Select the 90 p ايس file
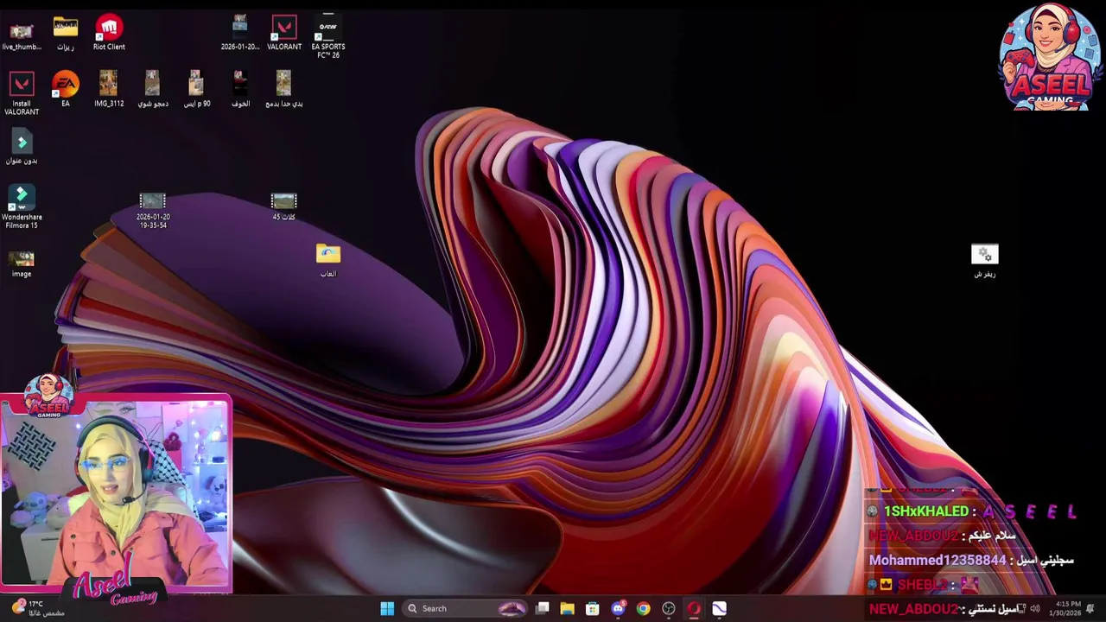This screenshot has width=1106, height=622. pos(196,90)
